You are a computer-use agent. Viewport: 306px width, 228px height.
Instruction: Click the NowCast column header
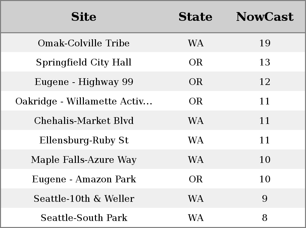264,17
